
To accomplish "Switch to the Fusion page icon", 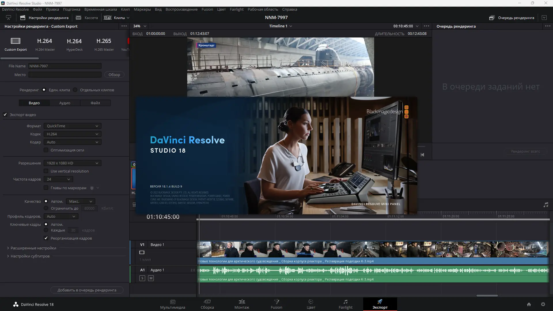I will (276, 302).
